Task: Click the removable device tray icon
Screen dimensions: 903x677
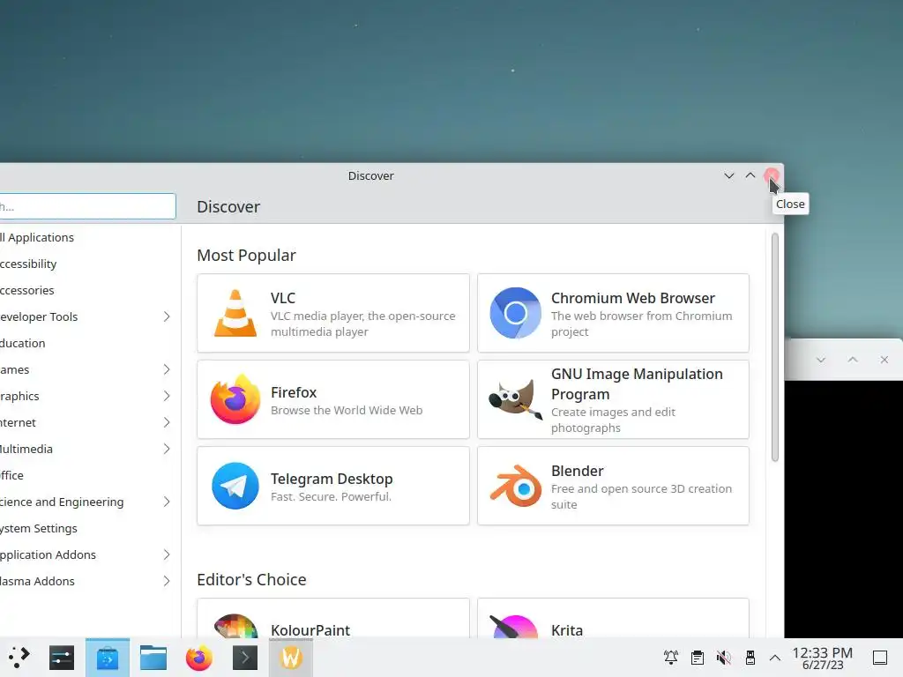Action: tap(750, 658)
